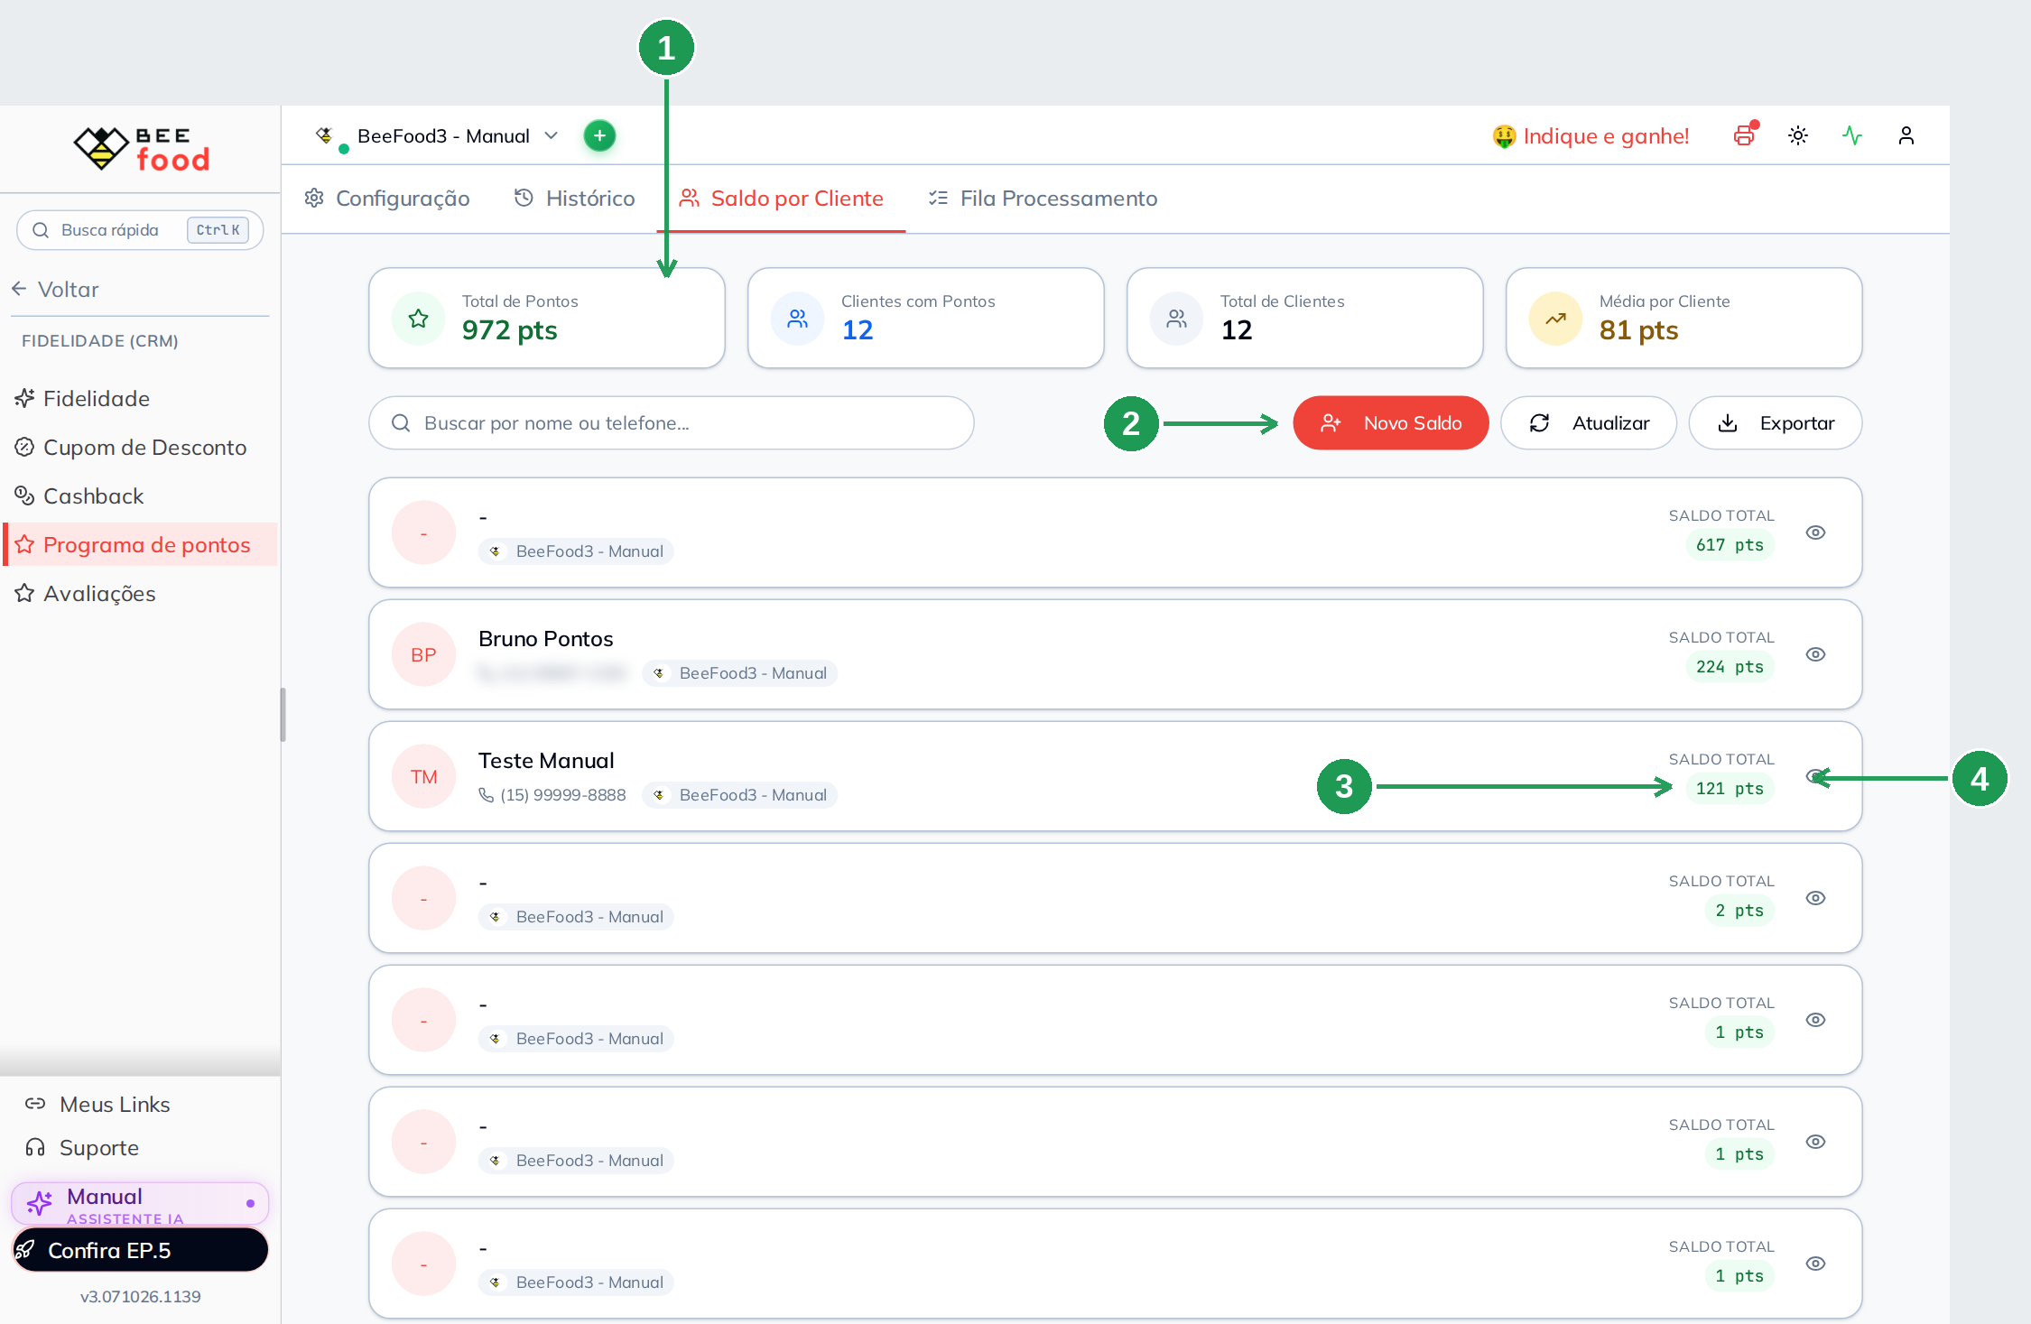Open Suporte

83,1147
